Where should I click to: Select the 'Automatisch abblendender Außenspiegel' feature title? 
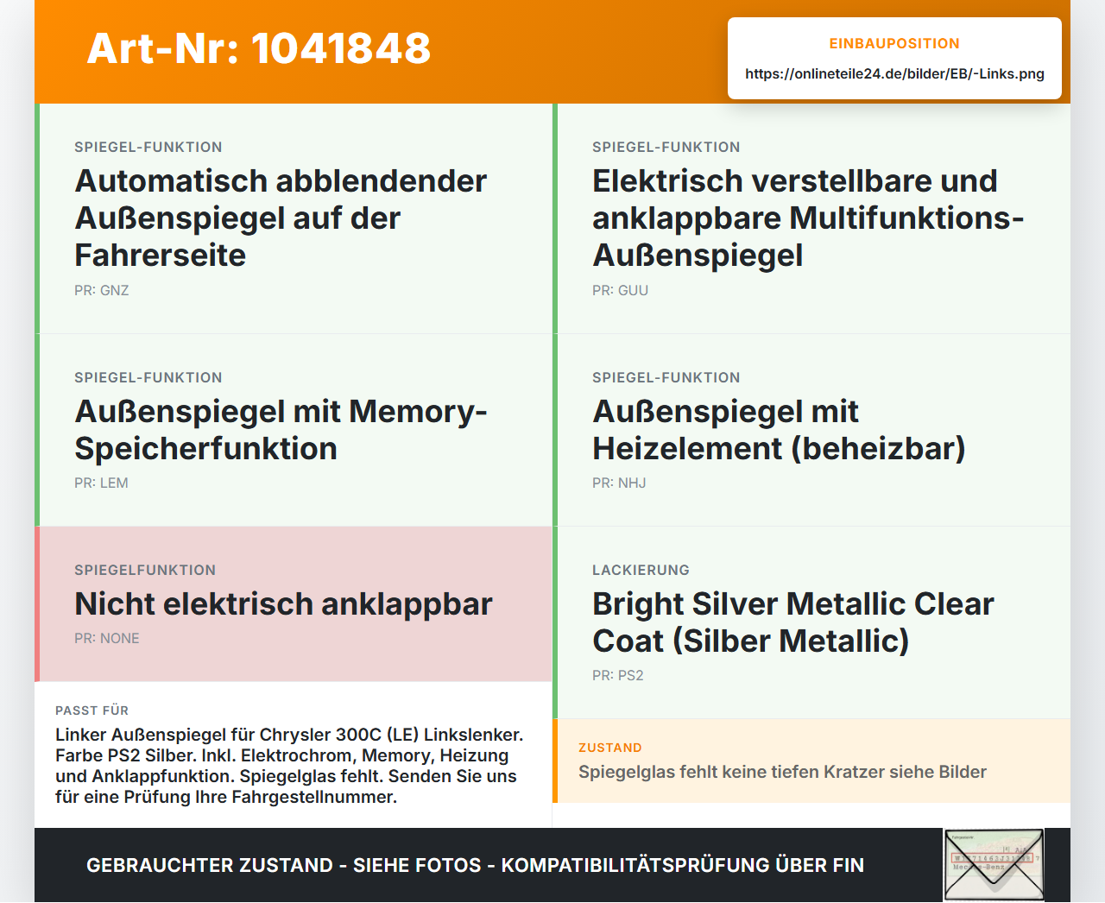[x=281, y=218]
